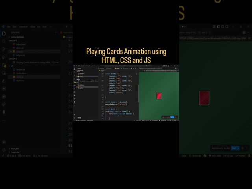Open style.css inside JS folder in dimmed background

[20, 80]
